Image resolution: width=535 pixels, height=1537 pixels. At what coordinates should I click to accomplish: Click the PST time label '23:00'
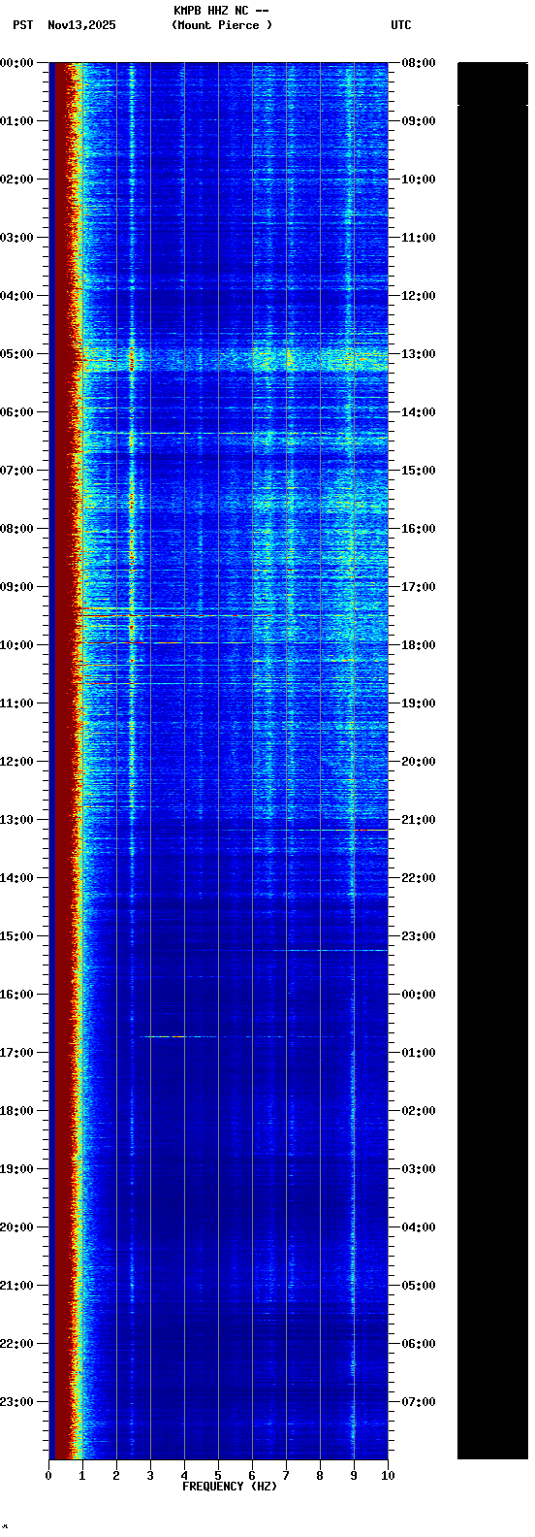coord(16,1402)
